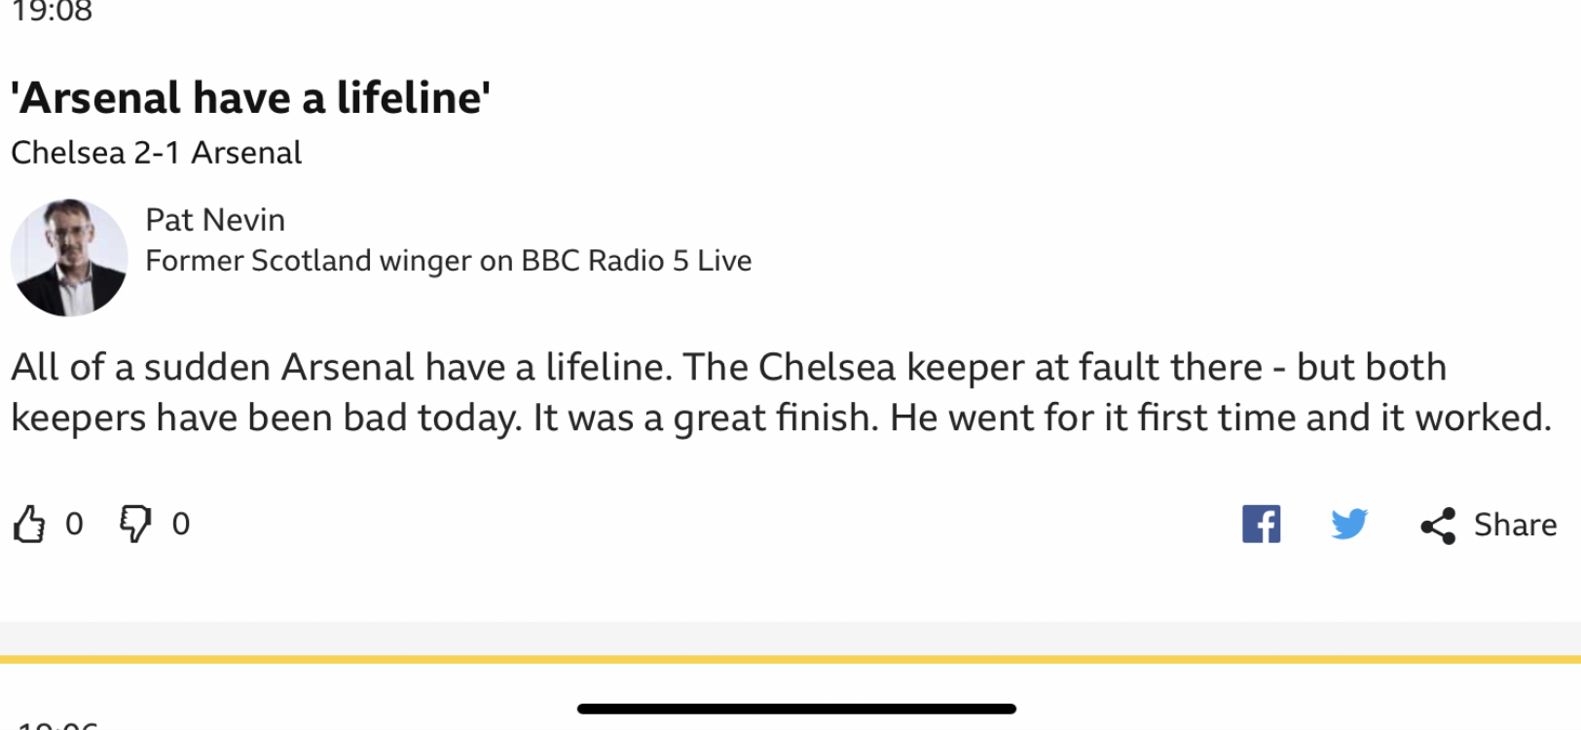The width and height of the screenshot is (1581, 730).
Task: Tap the Chelsea 2-1 Arsenal scoreline
Action: pos(156,153)
